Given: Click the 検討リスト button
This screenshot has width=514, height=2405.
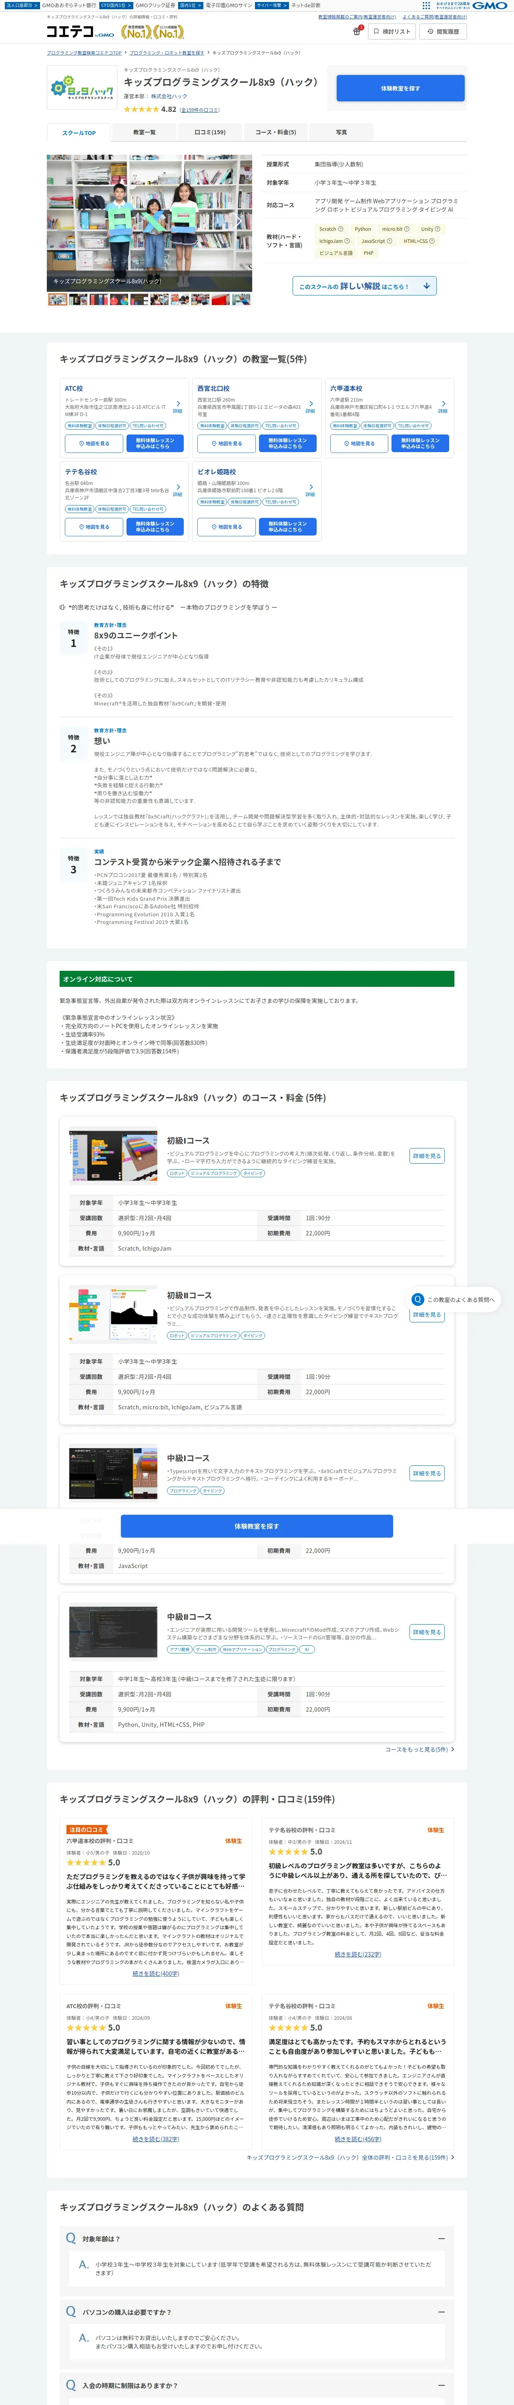Looking at the screenshot, I should tap(392, 32).
